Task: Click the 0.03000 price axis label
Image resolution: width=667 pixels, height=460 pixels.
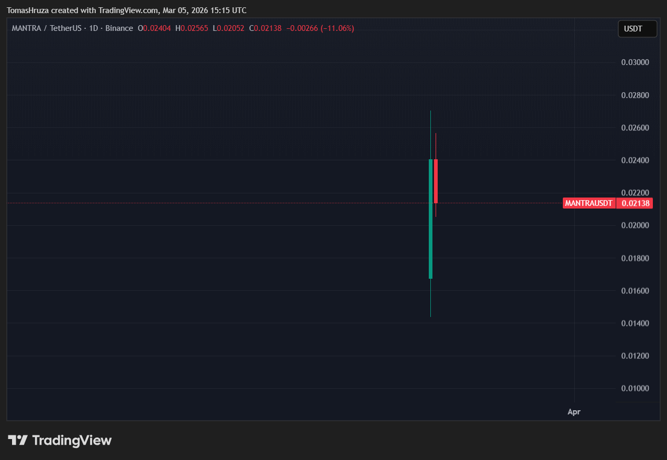Action: 635,62
